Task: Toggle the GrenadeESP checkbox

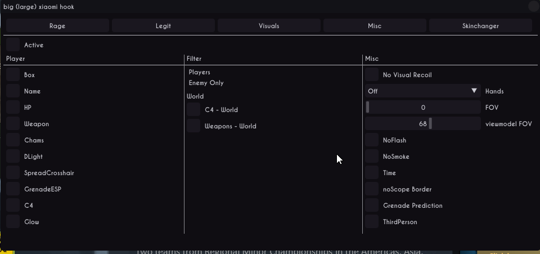Action: pyautogui.click(x=13, y=189)
